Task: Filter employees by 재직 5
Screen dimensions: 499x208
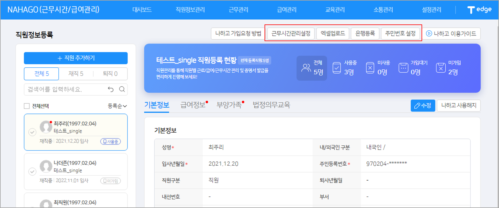Action: click(76, 74)
